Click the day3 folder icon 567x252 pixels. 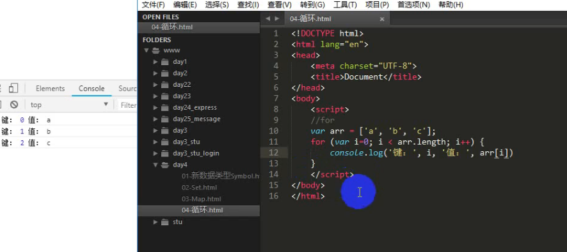165,131
